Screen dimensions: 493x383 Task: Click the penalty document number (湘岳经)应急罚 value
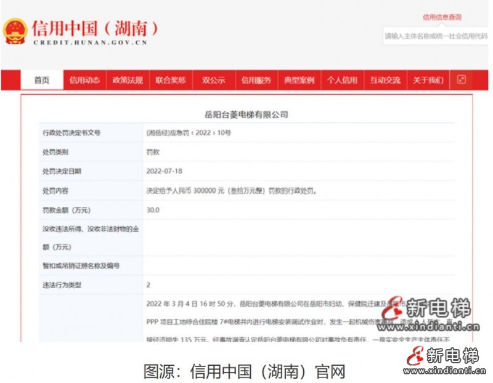click(x=189, y=132)
